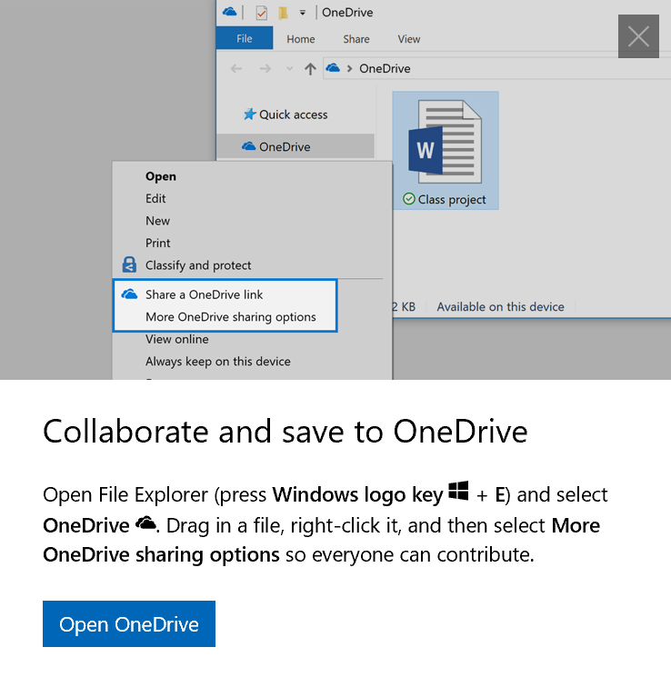671x677 pixels.
Task: Select the Class project Word document thumbnail
Action: [445, 142]
